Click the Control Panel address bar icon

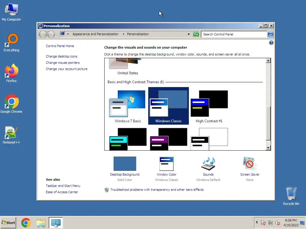coord(62,34)
